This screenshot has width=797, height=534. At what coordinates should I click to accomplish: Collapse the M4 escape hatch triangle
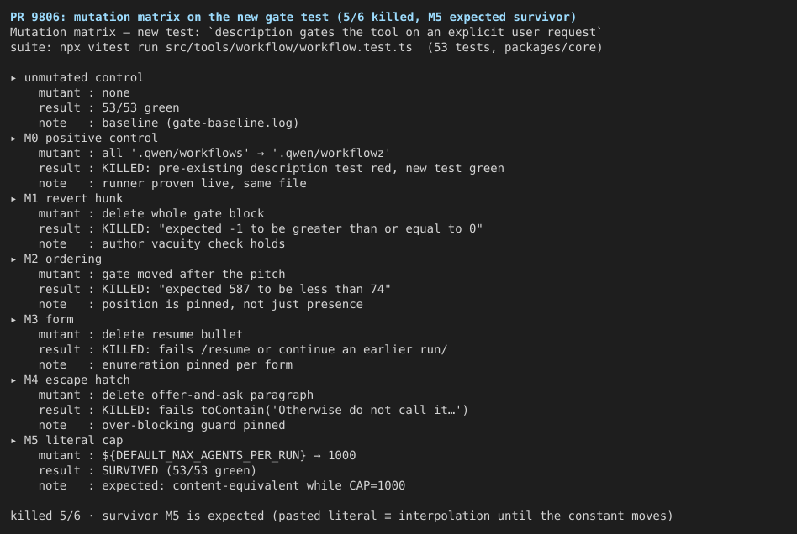(x=13, y=380)
